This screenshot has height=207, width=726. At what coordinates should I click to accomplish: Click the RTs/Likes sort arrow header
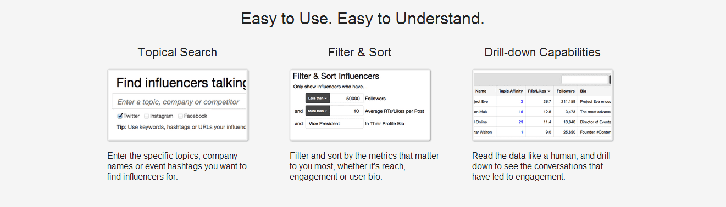pos(539,91)
